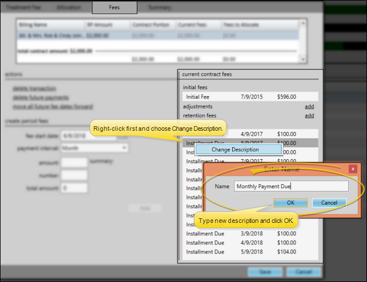367x282 pixels.
Task: Choose Change Description from the context menu
Action: [238, 150]
